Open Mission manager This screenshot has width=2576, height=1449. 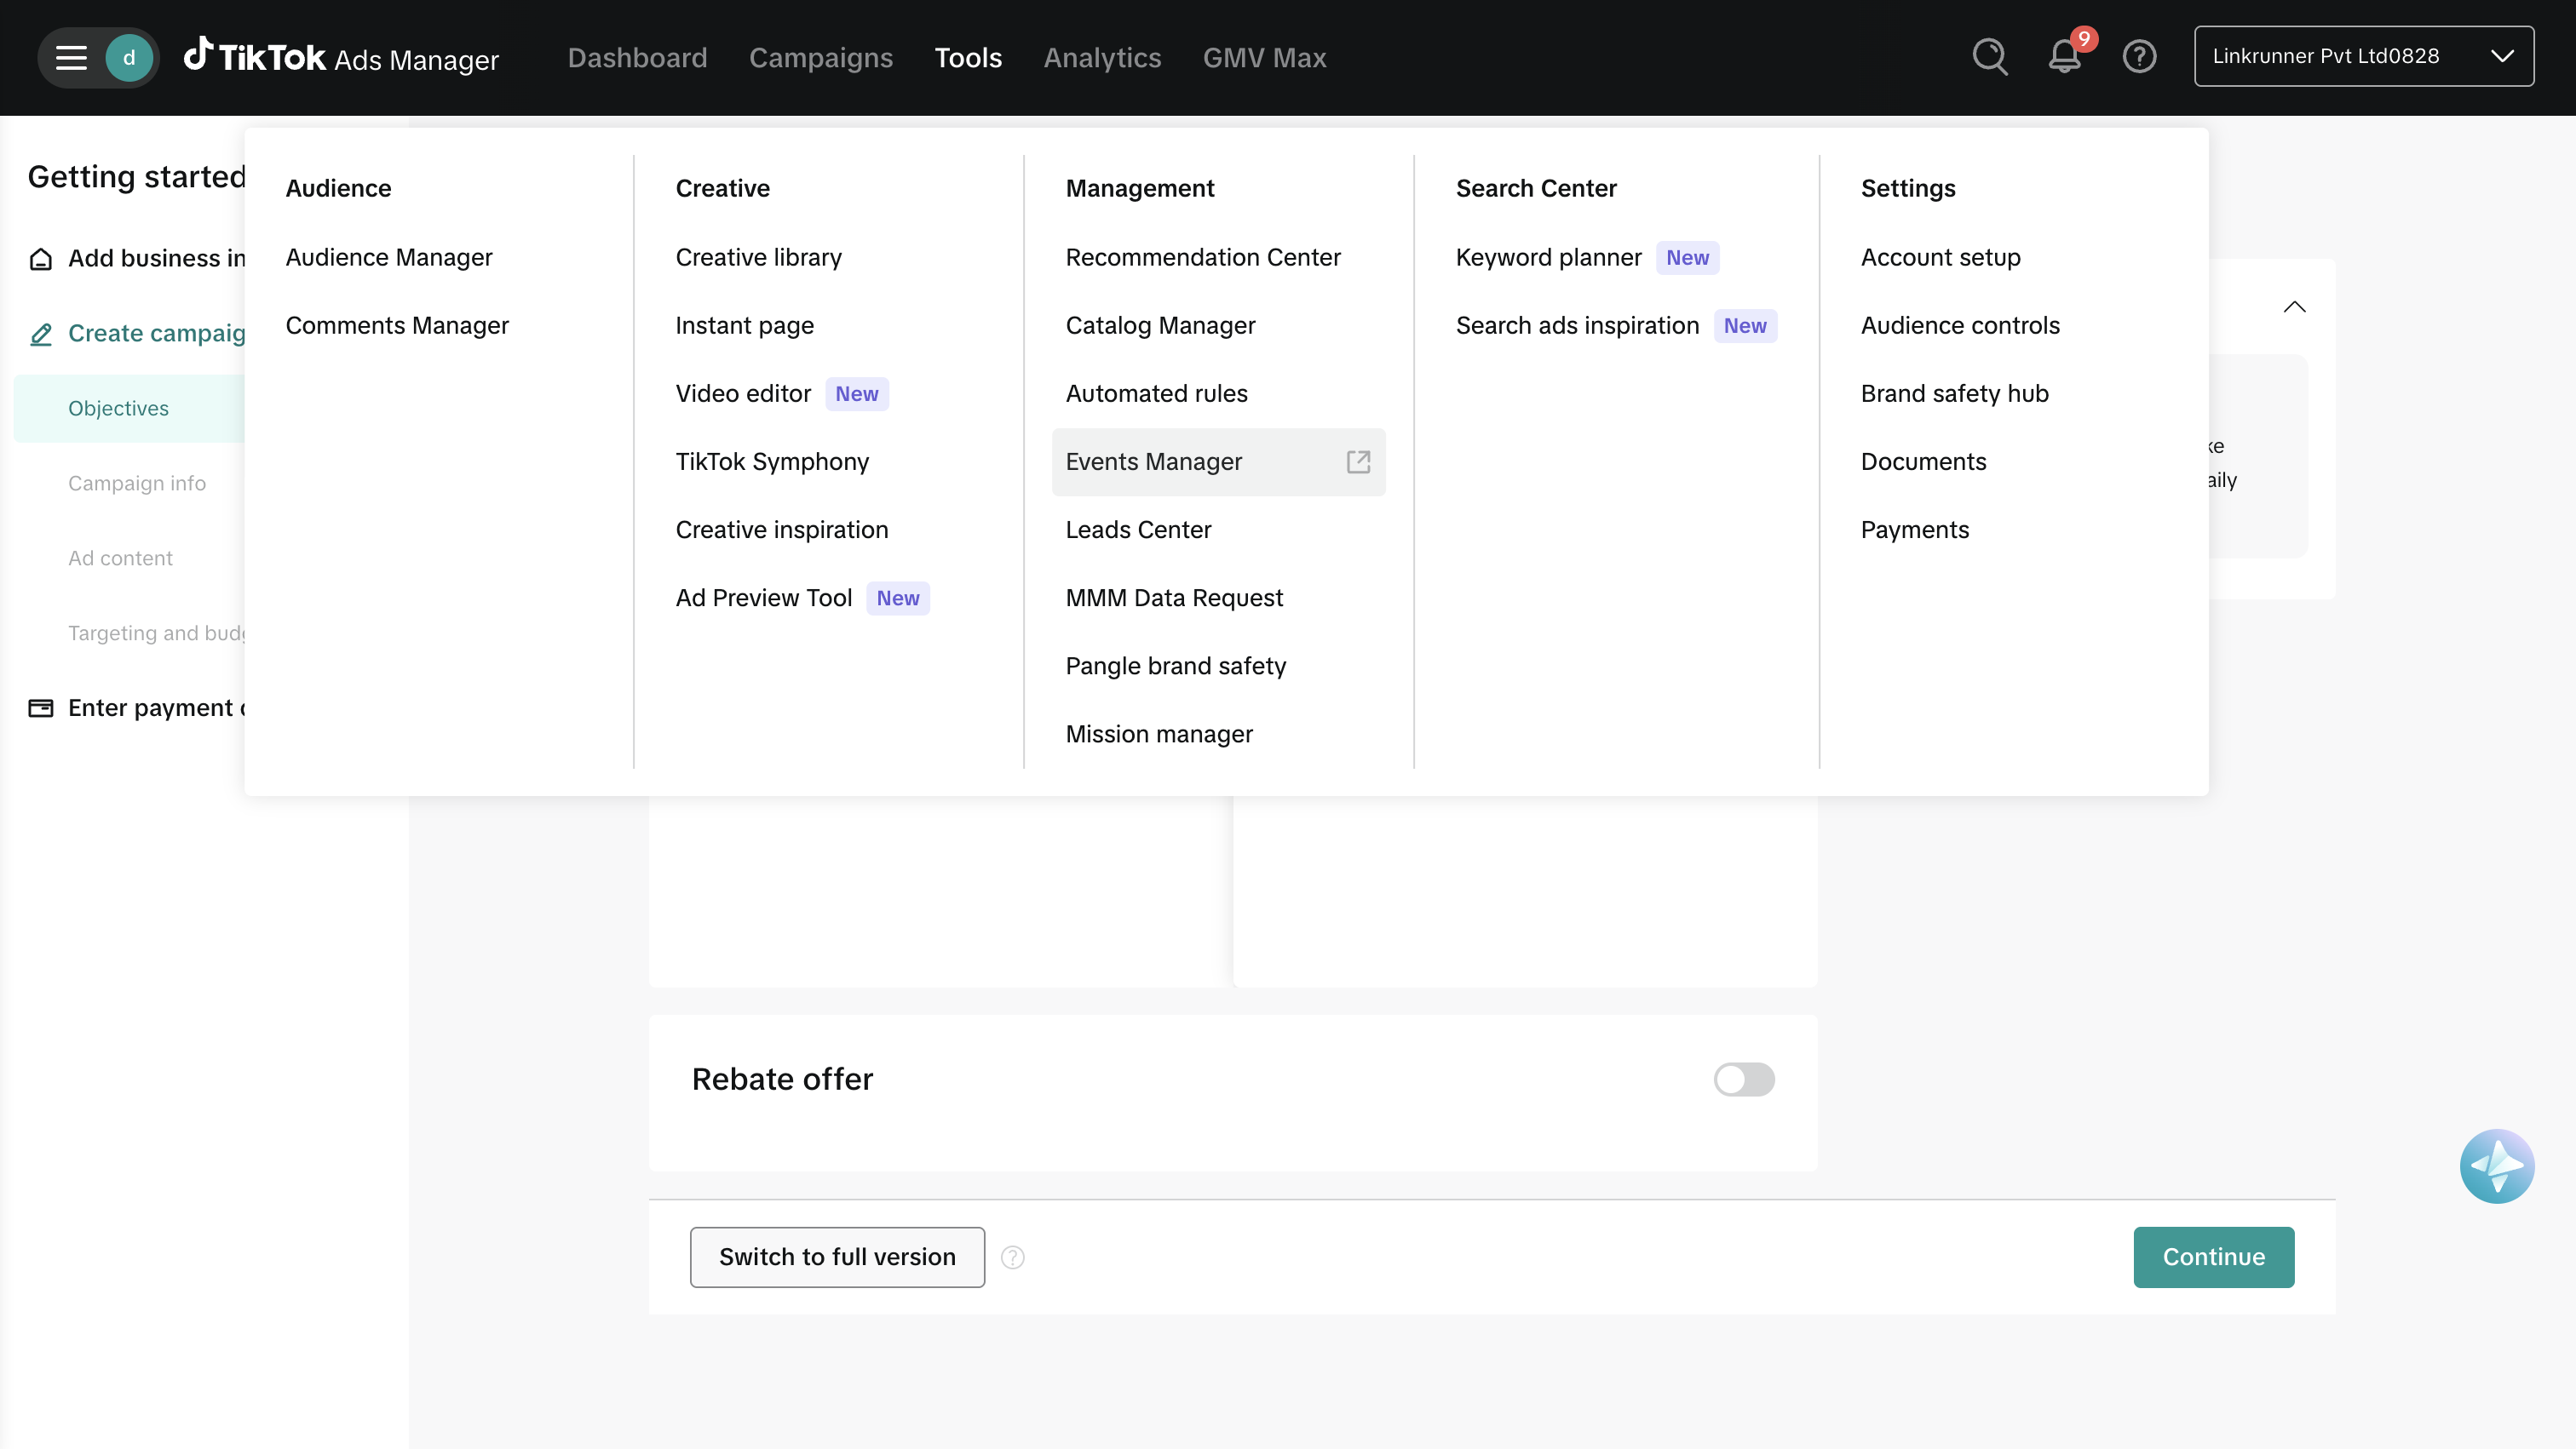click(x=1158, y=734)
